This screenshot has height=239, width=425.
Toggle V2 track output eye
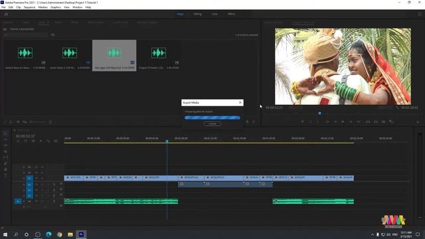pyautogui.click(x=42, y=173)
